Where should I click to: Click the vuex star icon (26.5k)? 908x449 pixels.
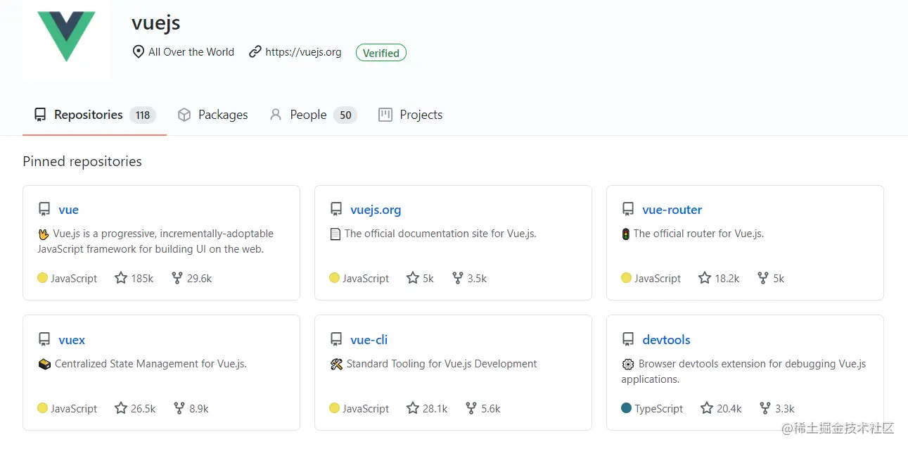pos(121,408)
